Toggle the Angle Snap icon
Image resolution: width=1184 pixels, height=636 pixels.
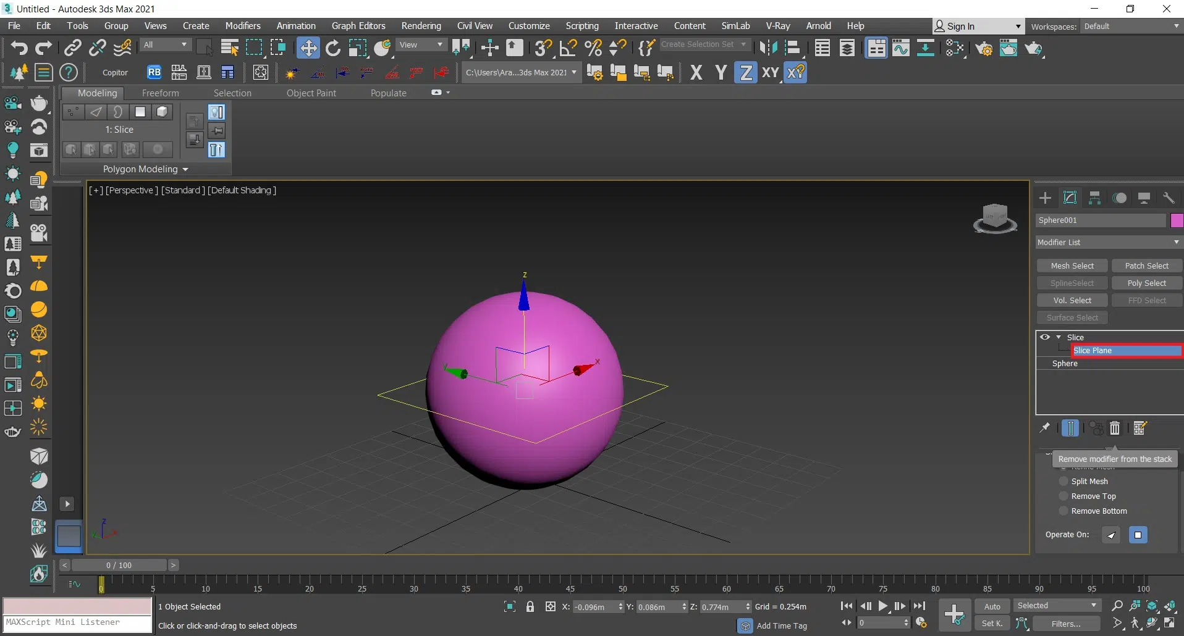[x=568, y=48]
